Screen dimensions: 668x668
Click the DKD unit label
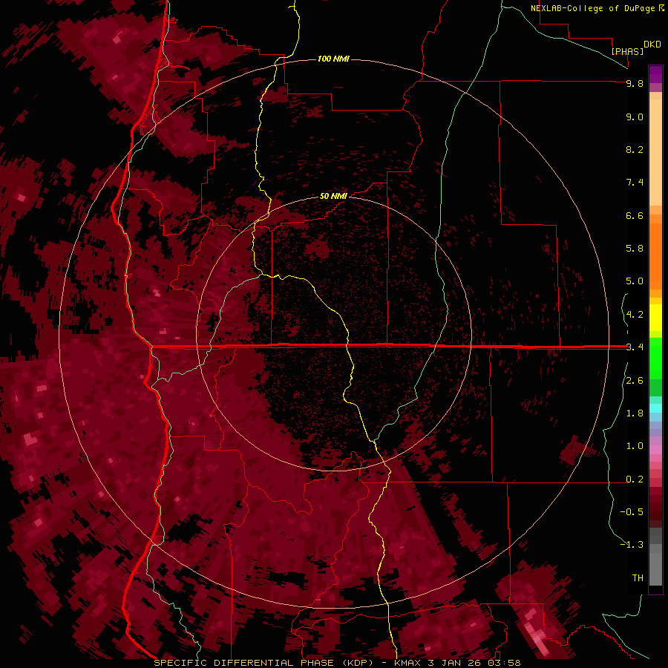652,45
